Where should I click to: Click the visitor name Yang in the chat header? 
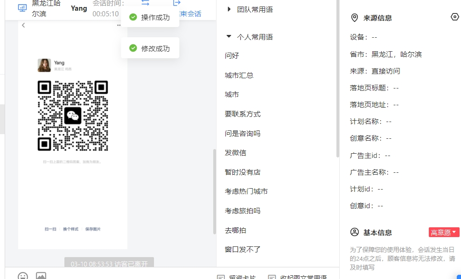point(79,8)
